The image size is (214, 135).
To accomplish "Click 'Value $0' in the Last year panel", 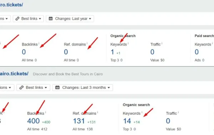I will pyautogui.click(x=157, y=60).
